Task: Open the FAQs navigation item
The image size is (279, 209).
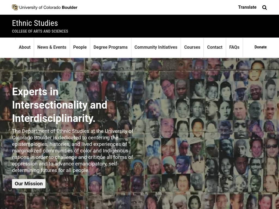Action: click(234, 47)
